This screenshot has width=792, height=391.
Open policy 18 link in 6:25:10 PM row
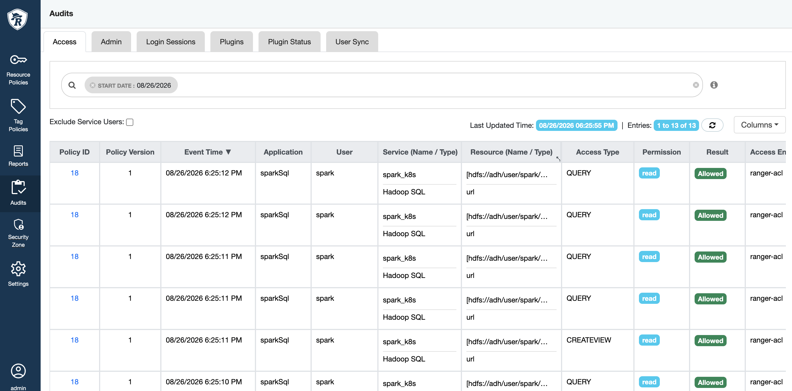tap(74, 382)
